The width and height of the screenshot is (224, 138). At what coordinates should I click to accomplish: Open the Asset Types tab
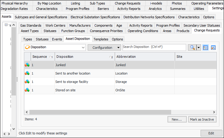click(29, 31)
